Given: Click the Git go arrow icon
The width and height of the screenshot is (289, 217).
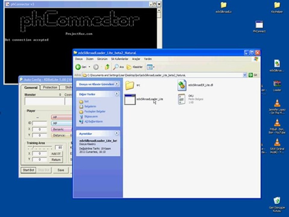Looking at the screenshot, I should tap(250, 75).
